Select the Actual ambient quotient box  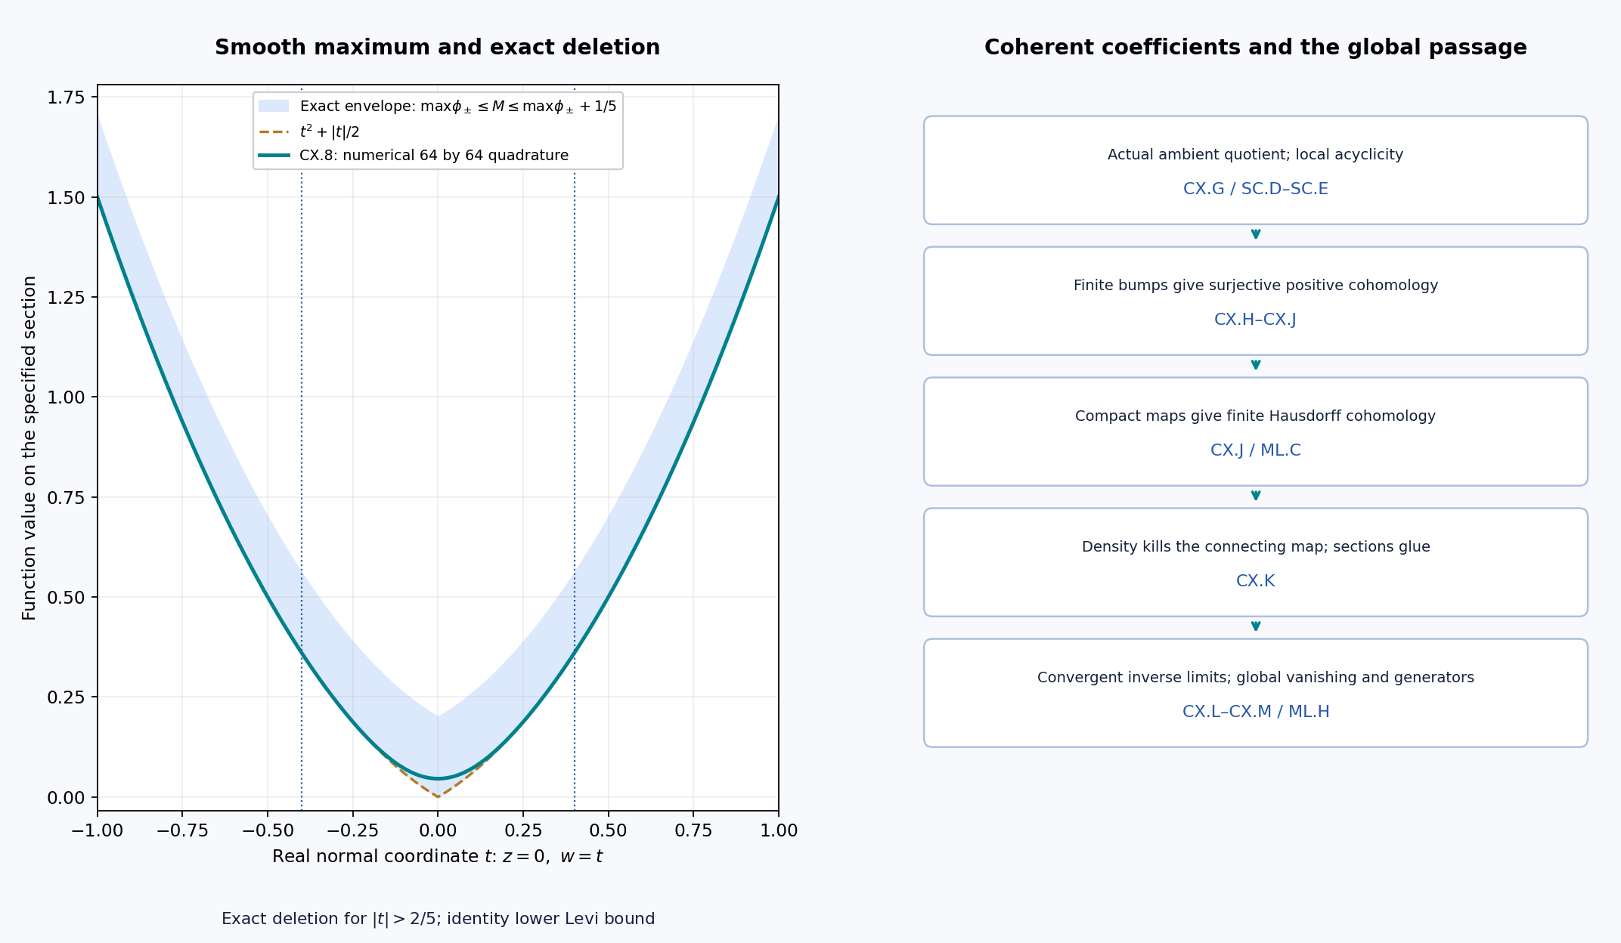[x=1255, y=170]
